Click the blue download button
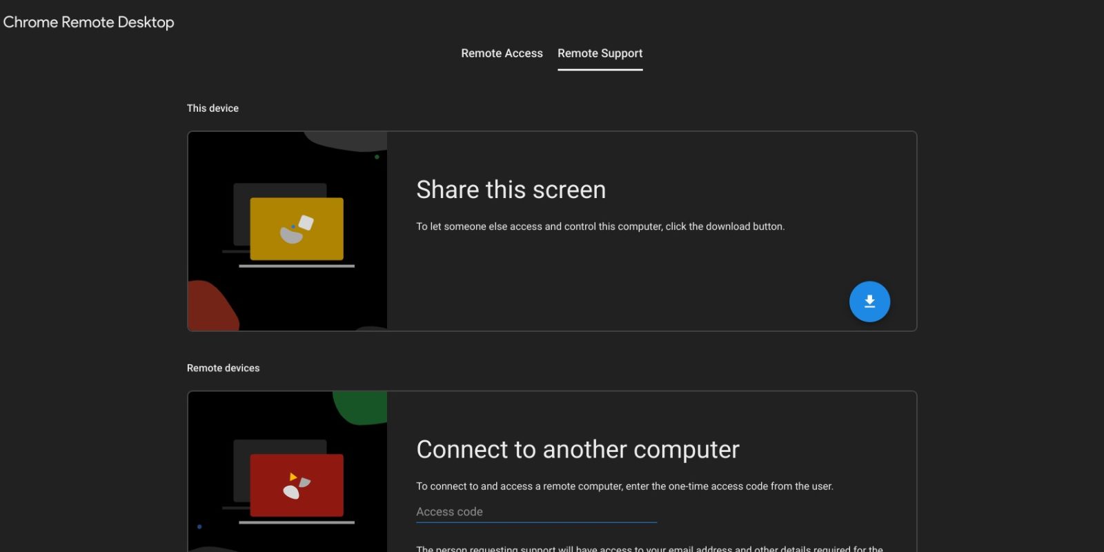 click(x=869, y=302)
